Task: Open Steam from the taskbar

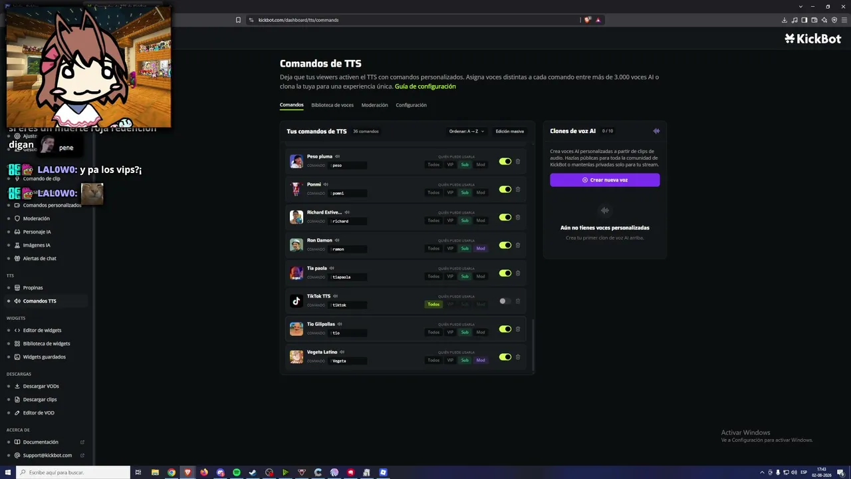Action: pyautogui.click(x=253, y=472)
